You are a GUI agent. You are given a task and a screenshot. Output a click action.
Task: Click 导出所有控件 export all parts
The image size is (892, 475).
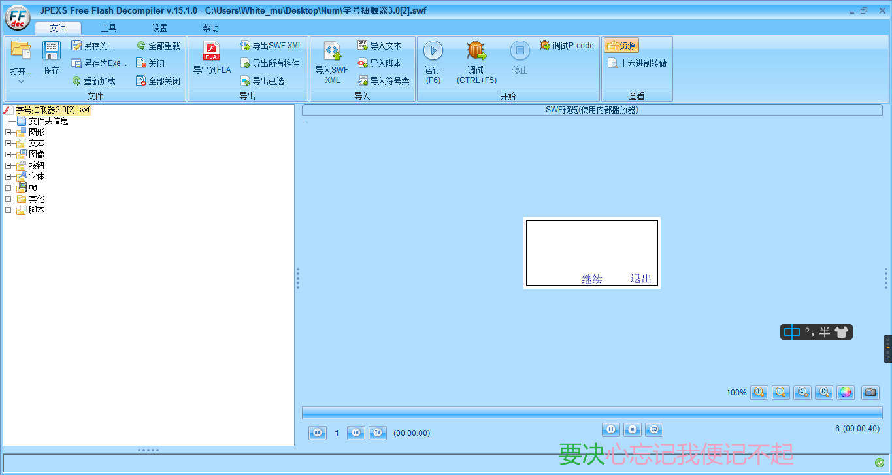[270, 63]
